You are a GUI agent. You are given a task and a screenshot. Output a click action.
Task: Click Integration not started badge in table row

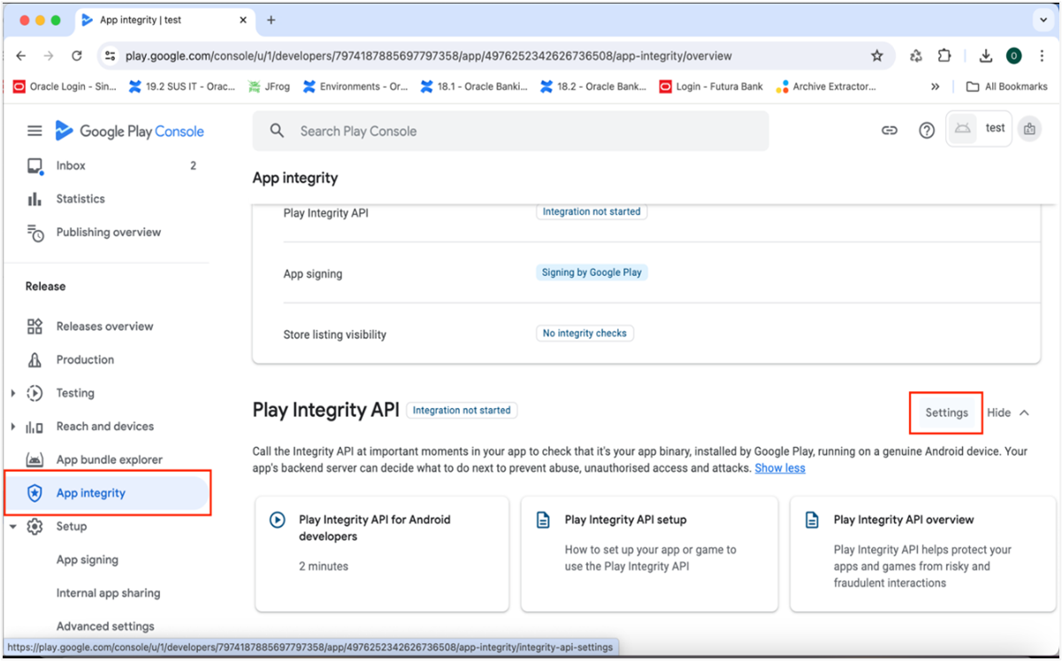point(592,212)
